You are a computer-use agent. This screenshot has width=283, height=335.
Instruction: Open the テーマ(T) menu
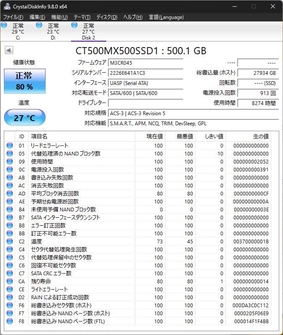click(x=82, y=17)
